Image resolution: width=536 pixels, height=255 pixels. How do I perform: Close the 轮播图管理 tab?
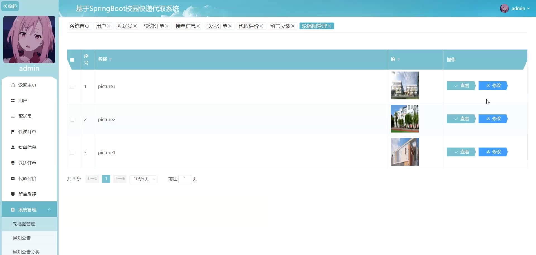329,26
